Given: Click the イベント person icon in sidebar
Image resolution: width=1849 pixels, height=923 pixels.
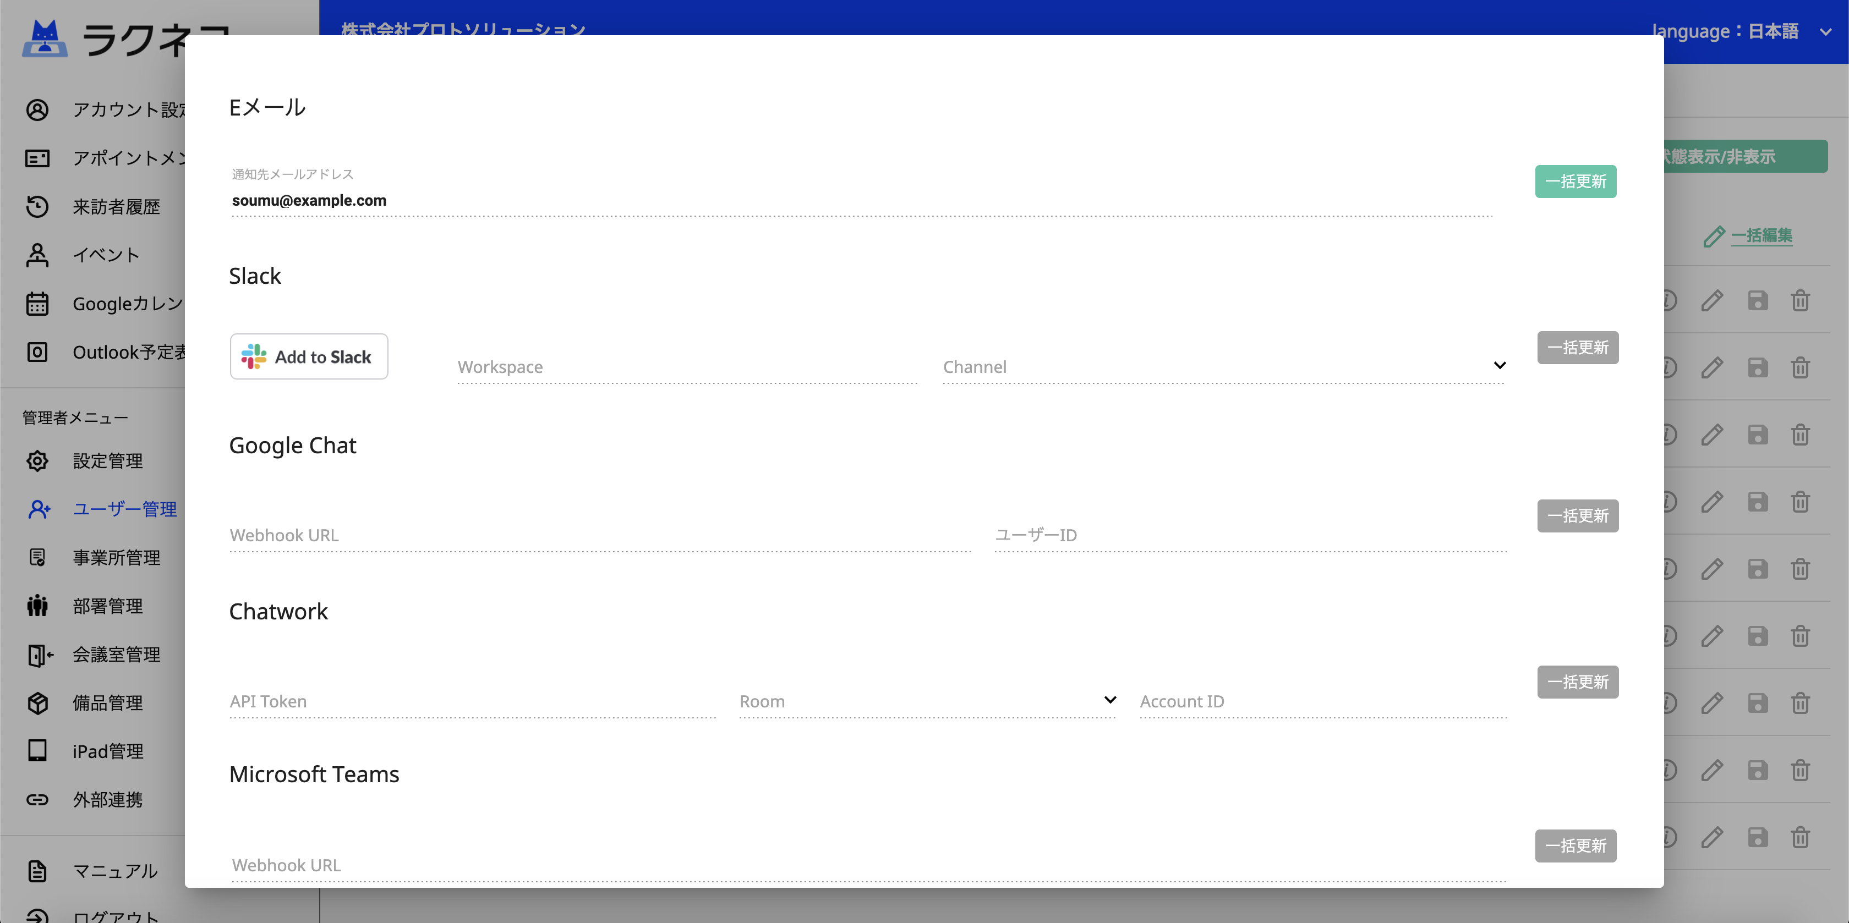Looking at the screenshot, I should click(x=37, y=255).
